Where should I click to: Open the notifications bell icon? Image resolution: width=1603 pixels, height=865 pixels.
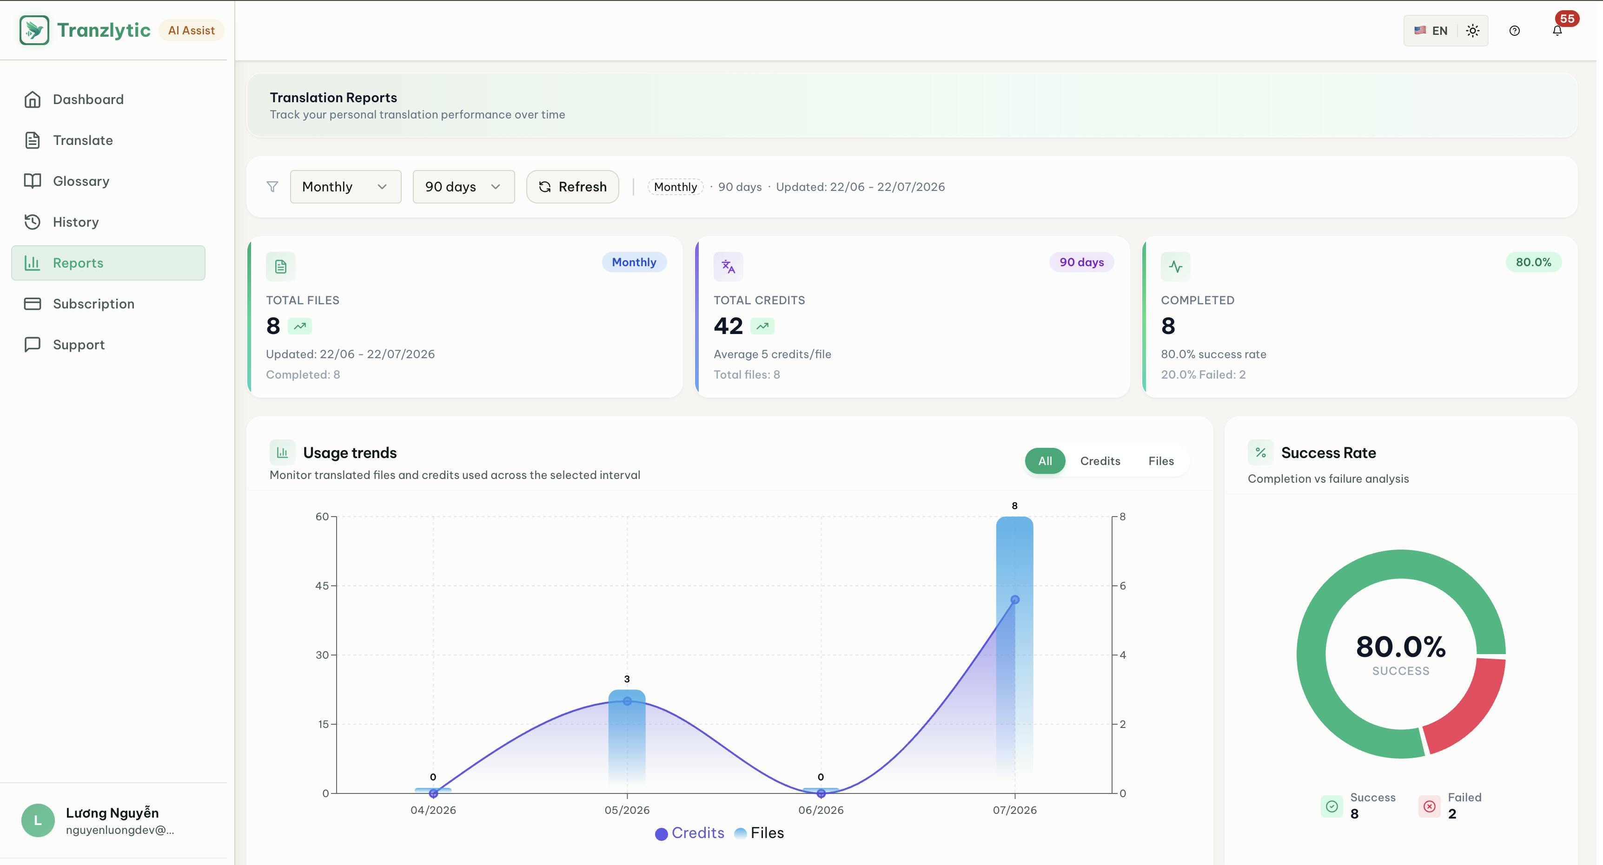[x=1557, y=31]
